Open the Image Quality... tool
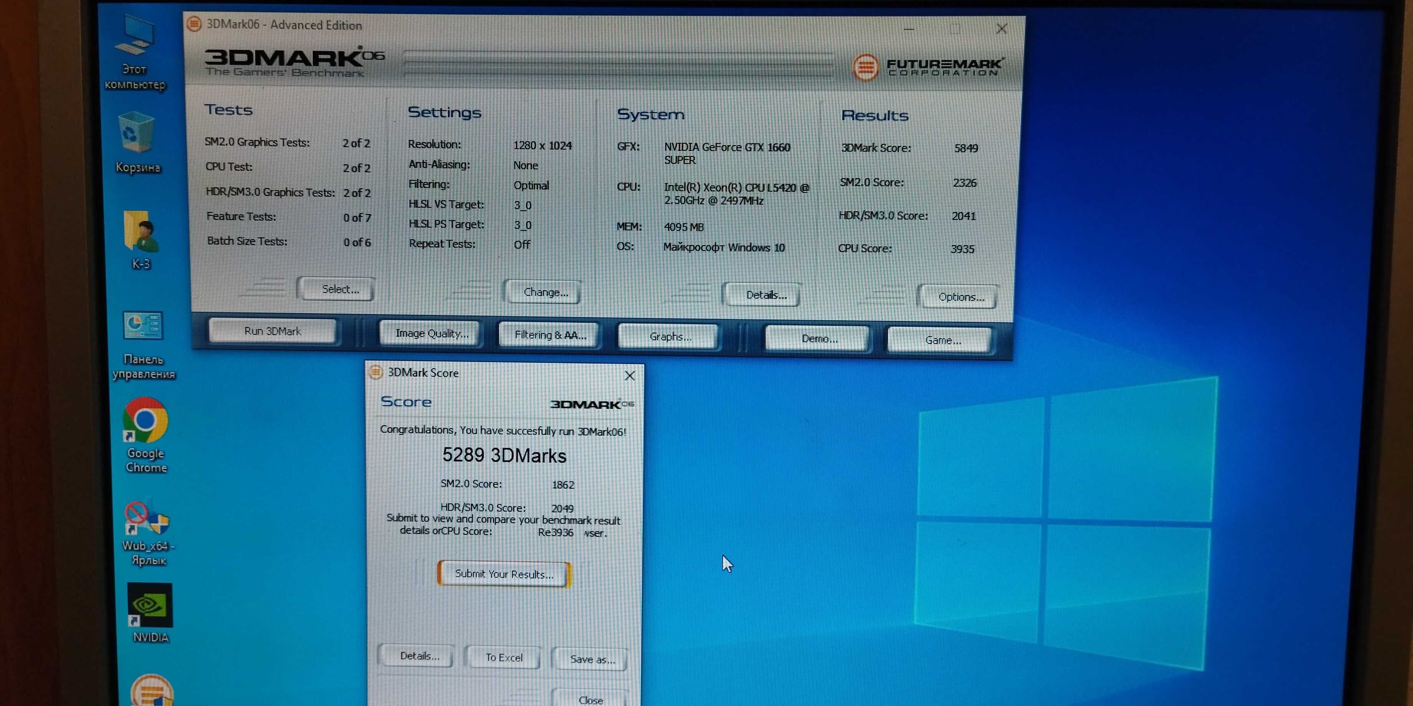The image size is (1413, 706). point(429,333)
